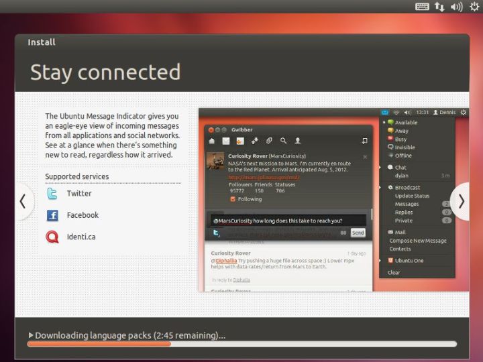
Task: Click the Identi.ca logo icon
Action: (52, 237)
